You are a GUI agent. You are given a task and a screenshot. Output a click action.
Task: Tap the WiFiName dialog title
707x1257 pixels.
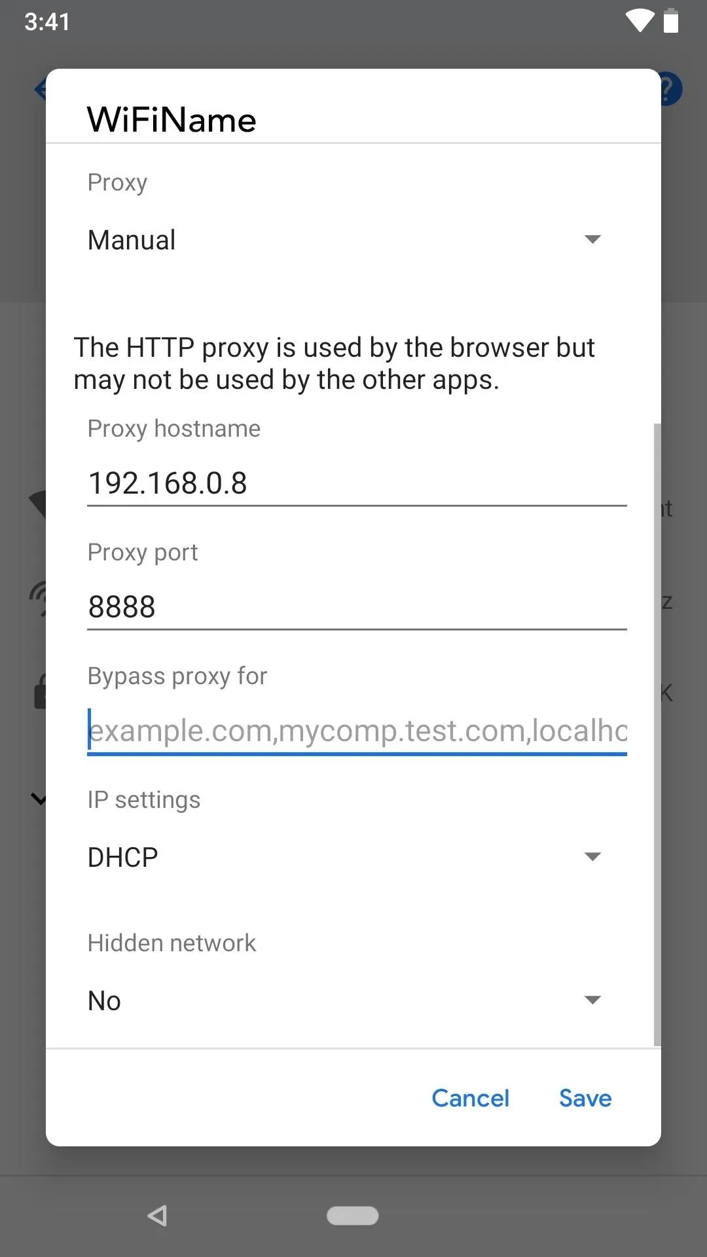pyautogui.click(x=172, y=120)
